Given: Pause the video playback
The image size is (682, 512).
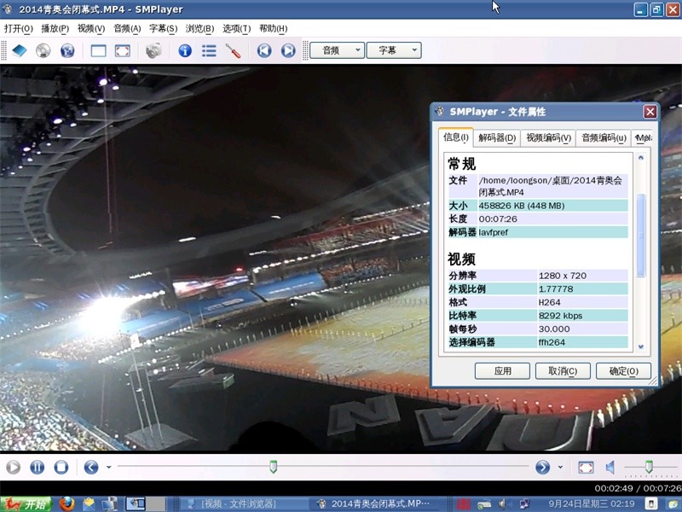Looking at the screenshot, I should click(37, 467).
